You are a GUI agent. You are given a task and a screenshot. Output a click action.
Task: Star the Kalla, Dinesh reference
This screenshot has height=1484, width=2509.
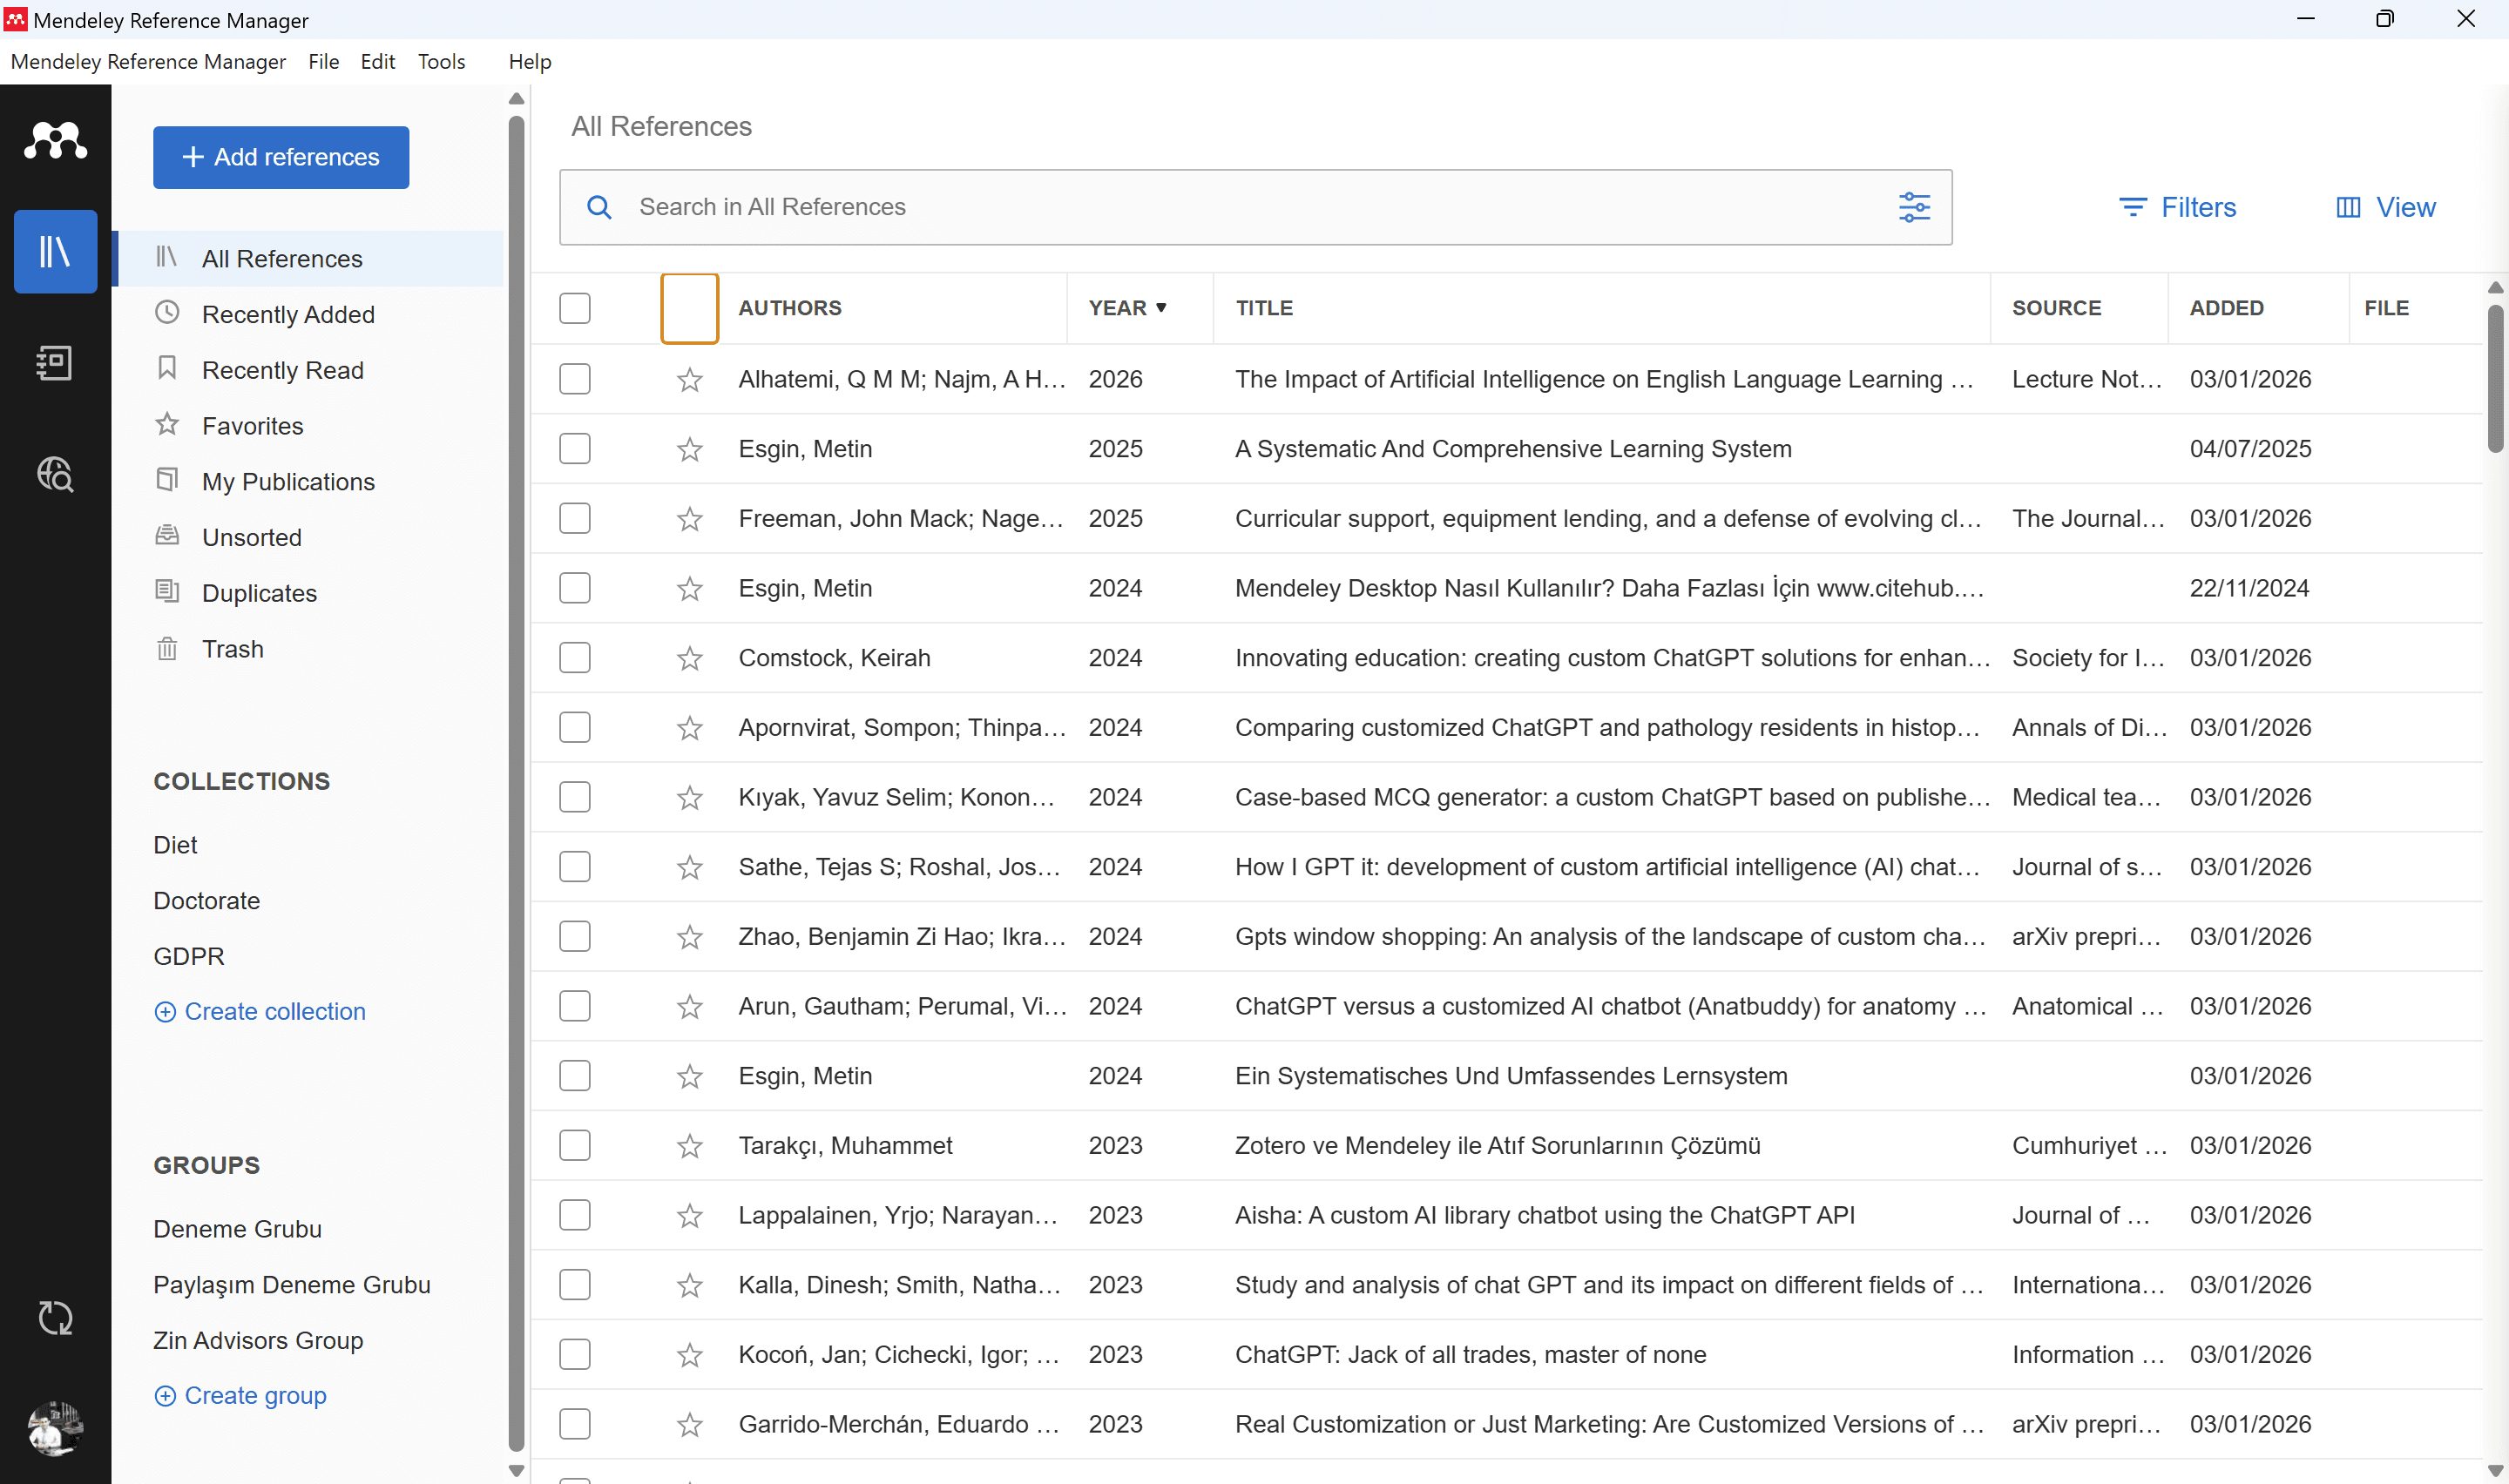click(x=689, y=1285)
